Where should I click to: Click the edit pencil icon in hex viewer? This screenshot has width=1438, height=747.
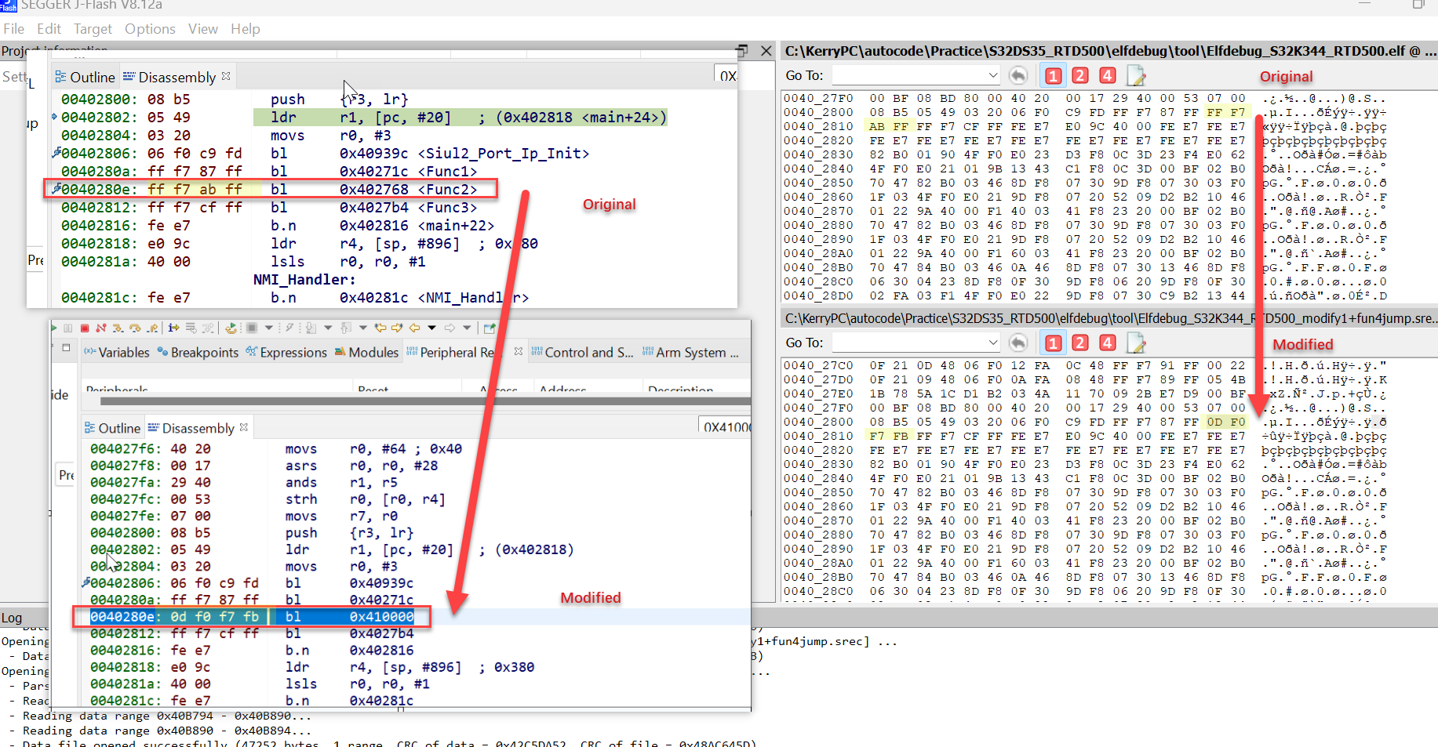(x=1136, y=74)
